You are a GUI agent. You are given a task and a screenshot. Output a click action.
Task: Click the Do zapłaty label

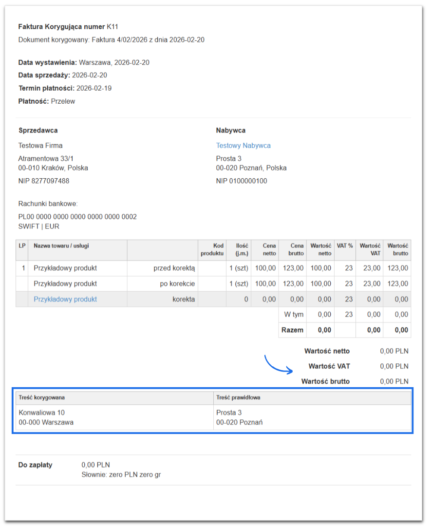click(35, 465)
